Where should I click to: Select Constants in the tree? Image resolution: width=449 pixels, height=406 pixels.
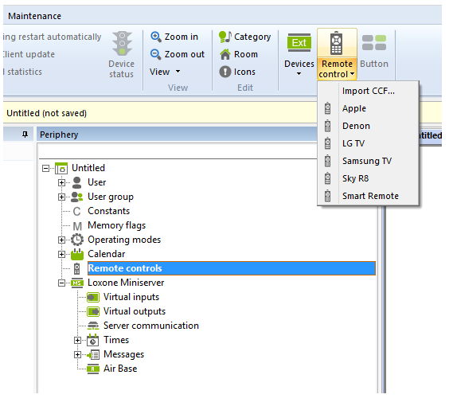[x=109, y=211]
